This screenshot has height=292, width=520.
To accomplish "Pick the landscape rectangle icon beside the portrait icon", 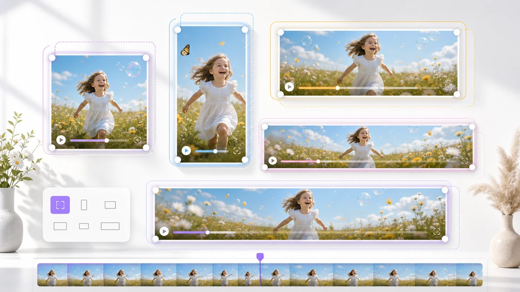I will tap(110, 205).
